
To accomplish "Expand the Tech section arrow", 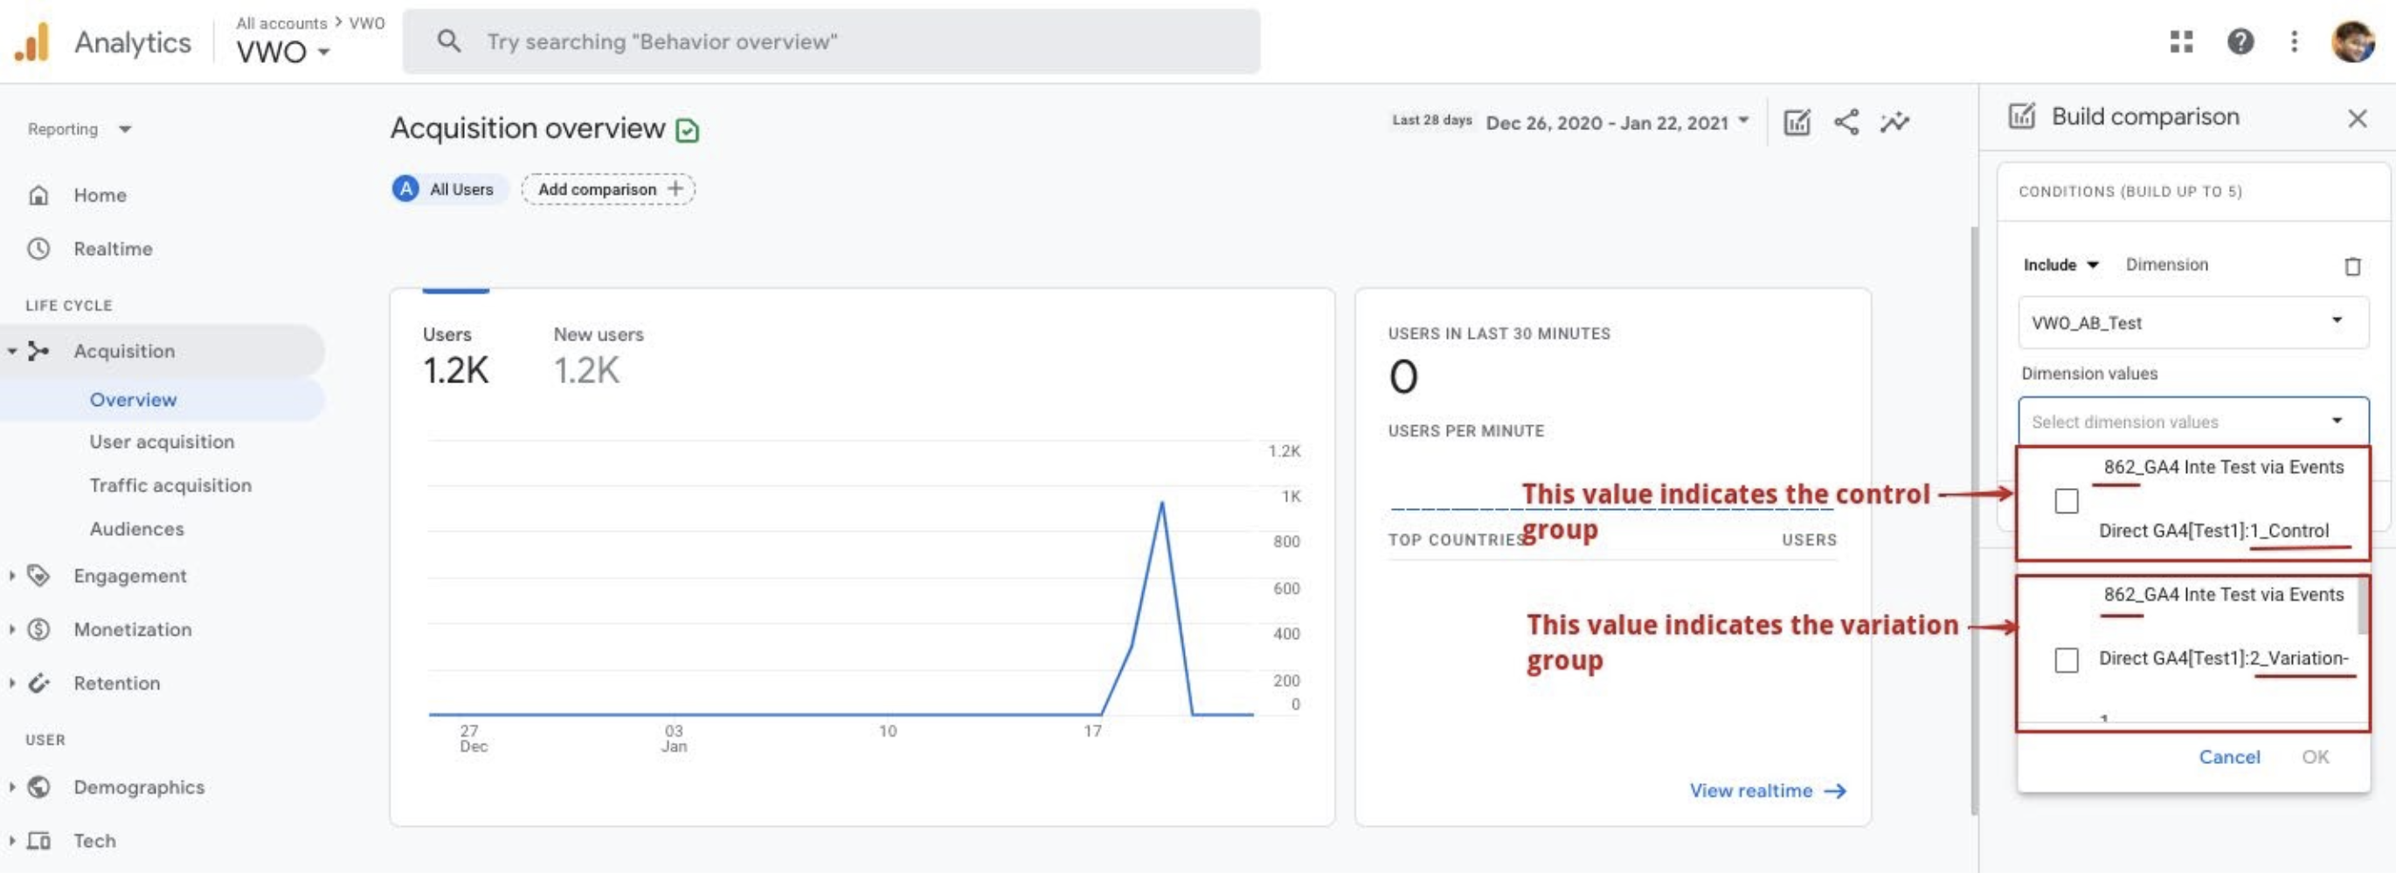I will (12, 842).
